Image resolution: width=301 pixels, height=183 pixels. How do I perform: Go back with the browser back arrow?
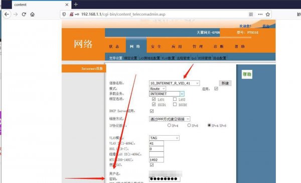click(x=7, y=14)
